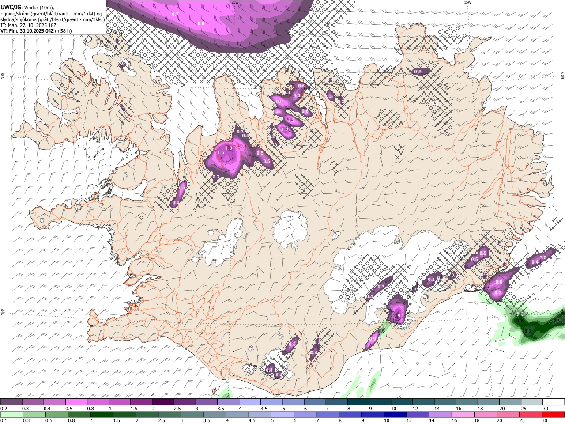This screenshot has width=565, height=424.
Task: Click the dark purple snow swatch labeled 2
Action: point(163,402)
